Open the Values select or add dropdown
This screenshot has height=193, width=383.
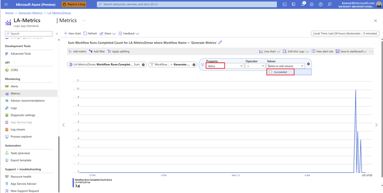click(286, 66)
